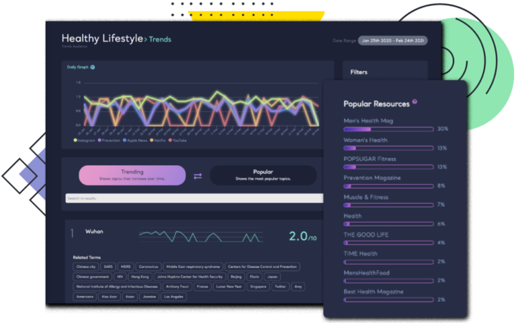The image size is (516, 323).
Task: Open the Date Range picker
Action: point(392,40)
